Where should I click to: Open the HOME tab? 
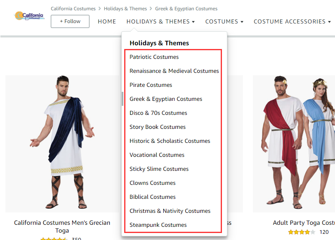tap(107, 21)
